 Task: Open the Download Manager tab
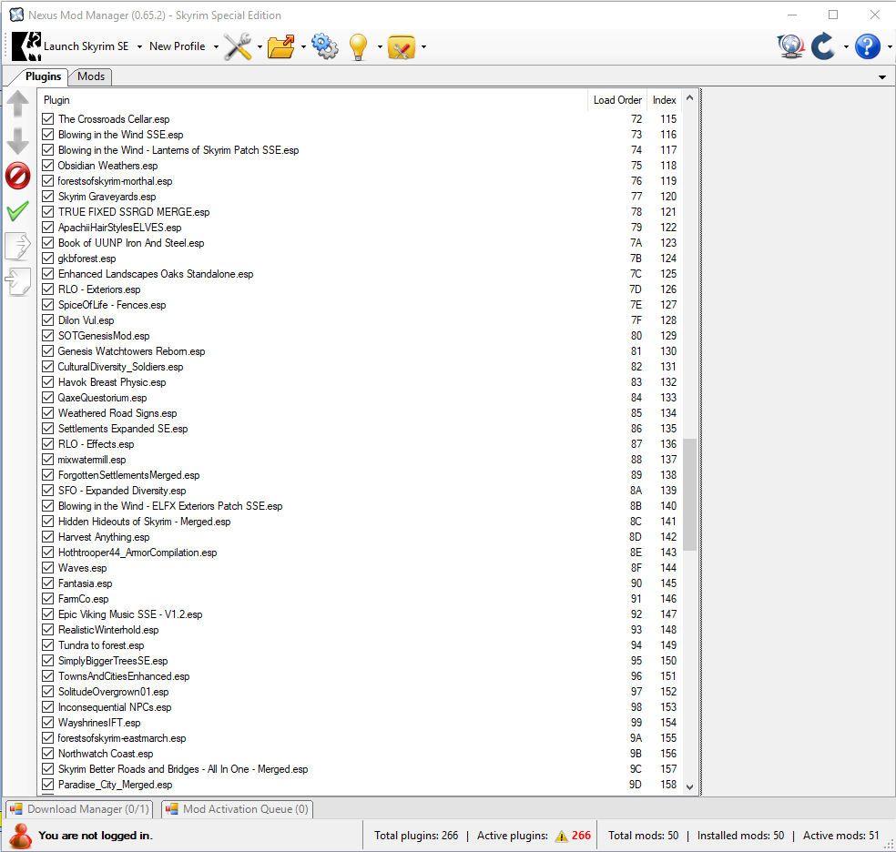pyautogui.click(x=78, y=808)
